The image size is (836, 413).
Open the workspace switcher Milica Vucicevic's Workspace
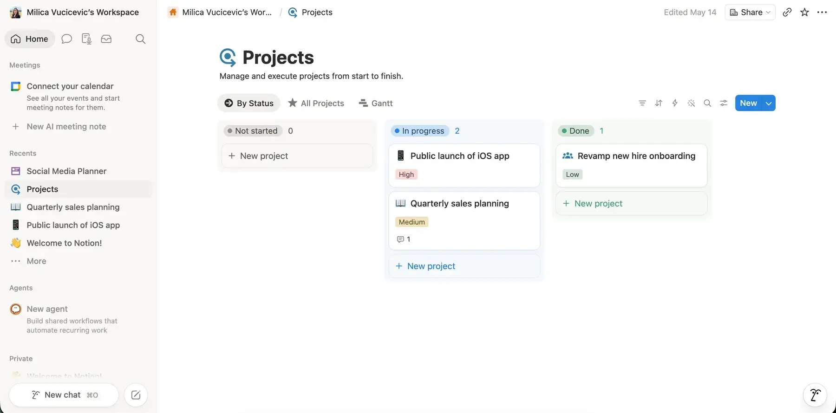point(75,13)
